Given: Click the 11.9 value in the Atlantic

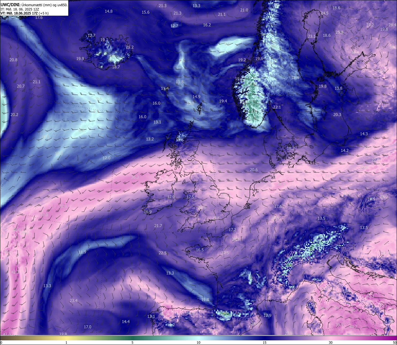Looking at the screenshot, I should point(82,252).
